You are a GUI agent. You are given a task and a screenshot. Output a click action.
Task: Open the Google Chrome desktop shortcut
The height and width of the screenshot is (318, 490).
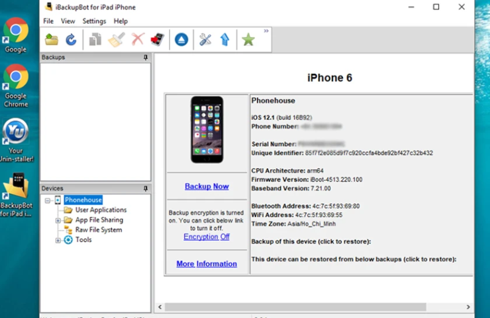pyautogui.click(x=16, y=86)
